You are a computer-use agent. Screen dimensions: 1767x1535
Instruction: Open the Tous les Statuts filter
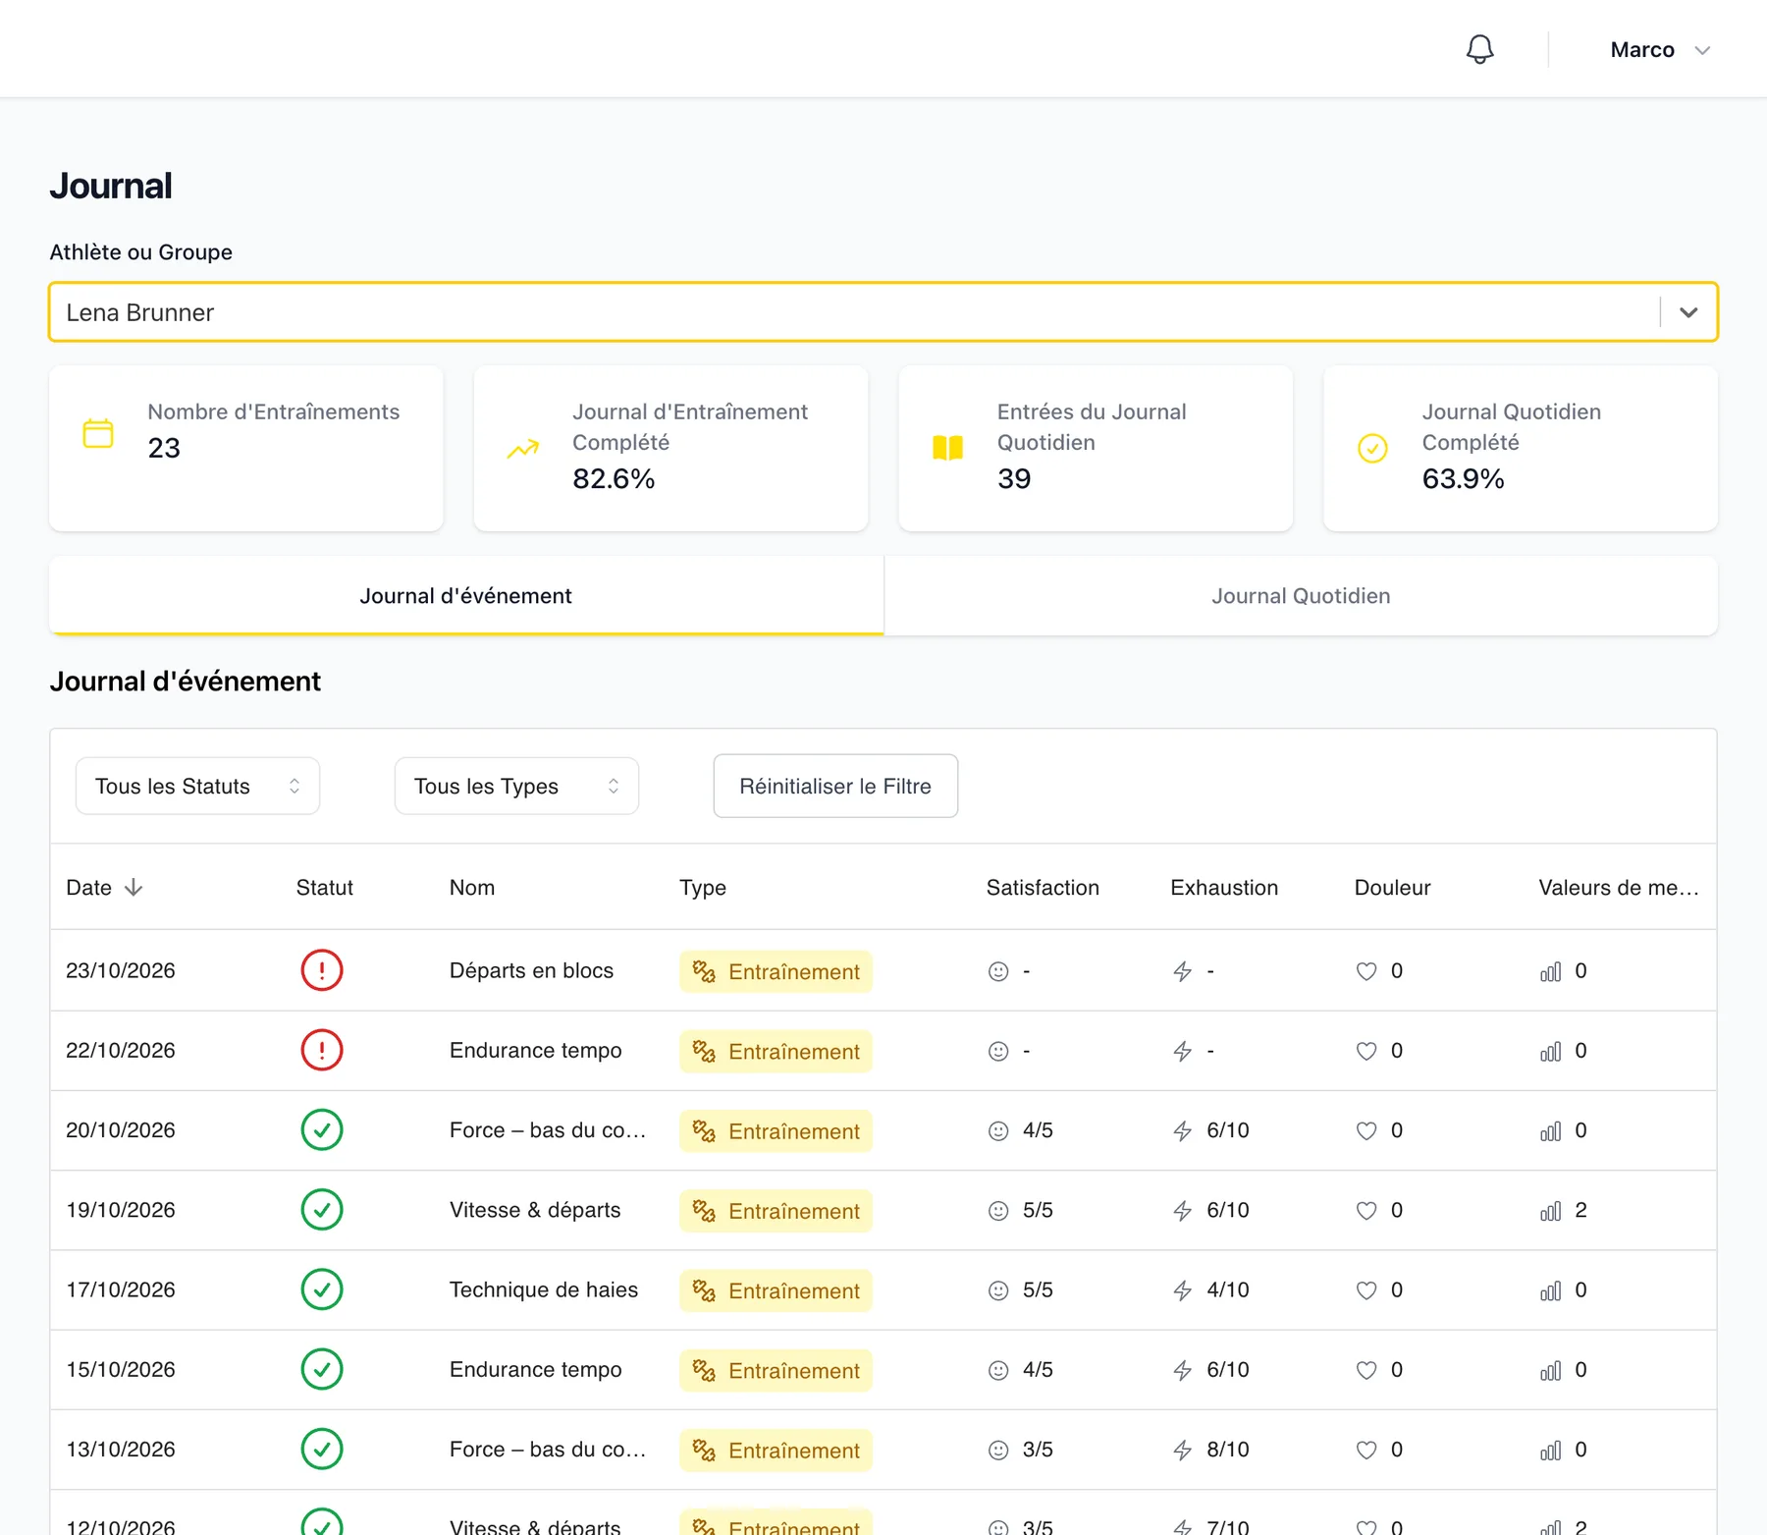tap(197, 786)
